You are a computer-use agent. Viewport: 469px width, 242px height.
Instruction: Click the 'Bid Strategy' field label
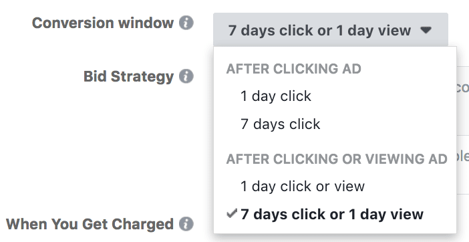click(129, 77)
